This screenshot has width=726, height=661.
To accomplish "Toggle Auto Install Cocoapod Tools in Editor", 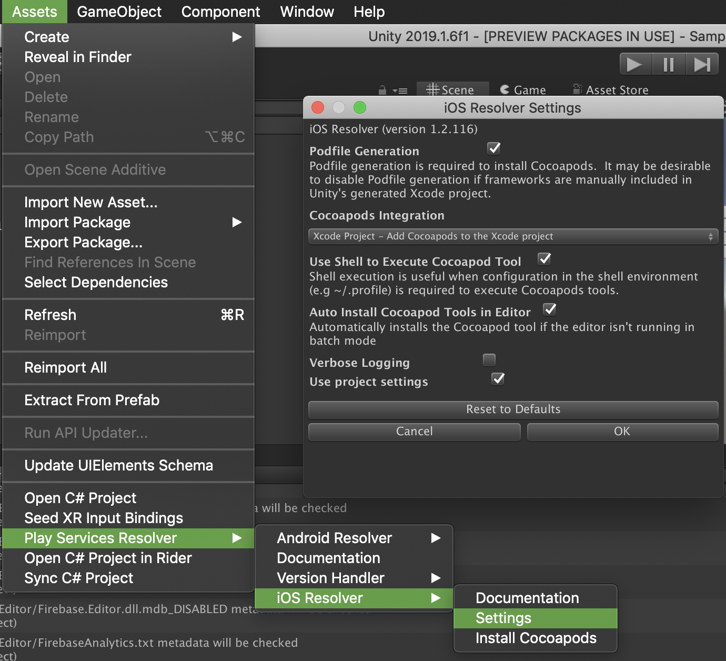I will 549,309.
